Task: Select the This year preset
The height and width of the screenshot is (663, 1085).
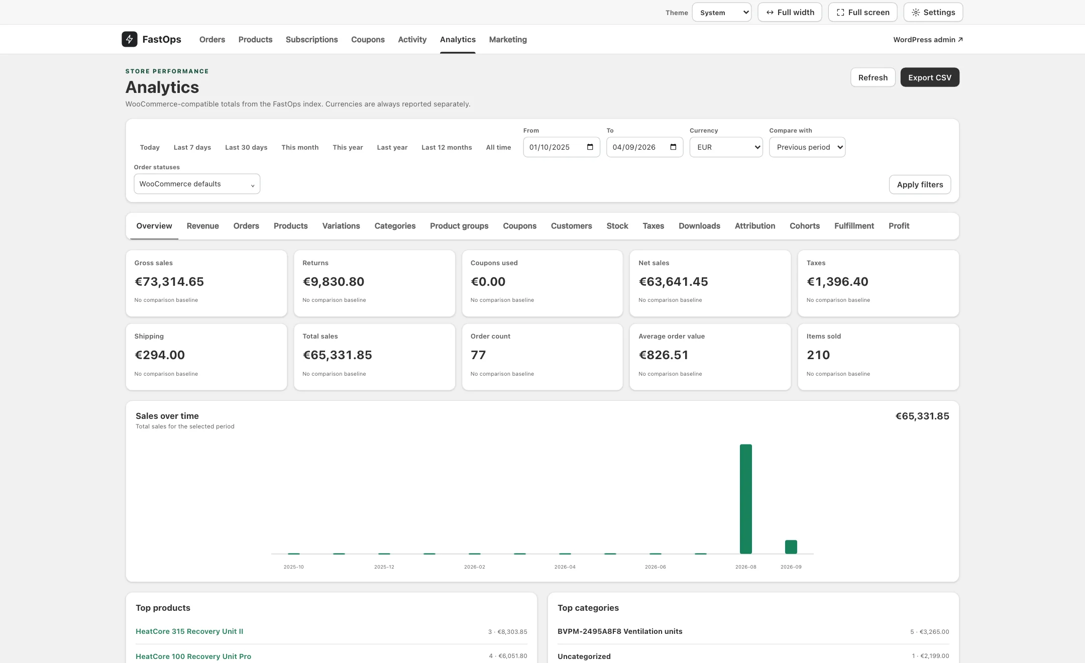Action: [x=348, y=147]
